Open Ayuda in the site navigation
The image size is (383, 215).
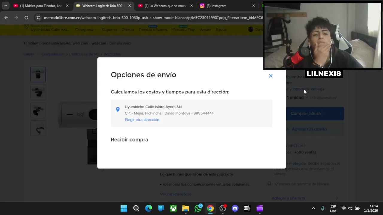pos(221,30)
